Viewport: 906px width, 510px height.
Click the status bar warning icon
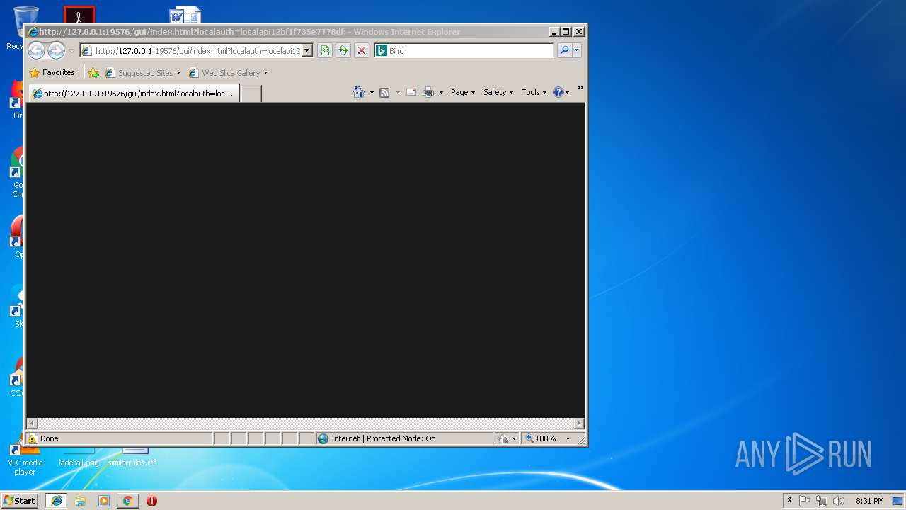(33, 438)
